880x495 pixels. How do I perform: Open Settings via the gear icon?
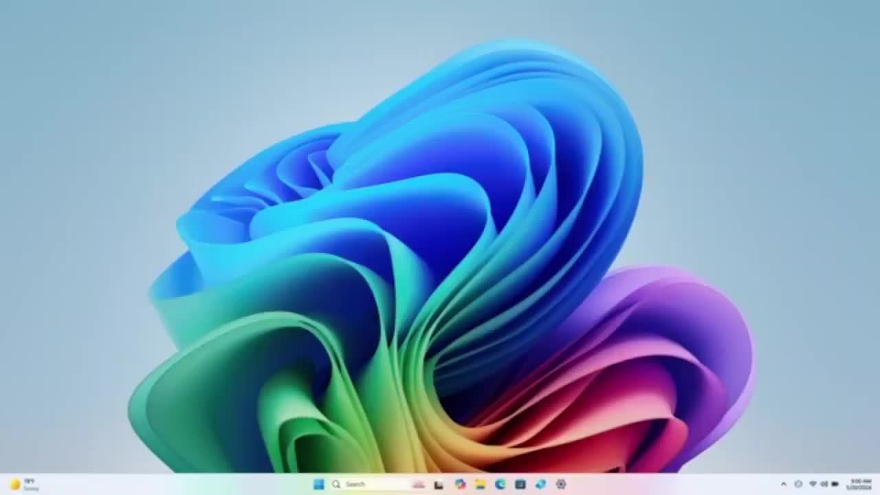pos(560,485)
